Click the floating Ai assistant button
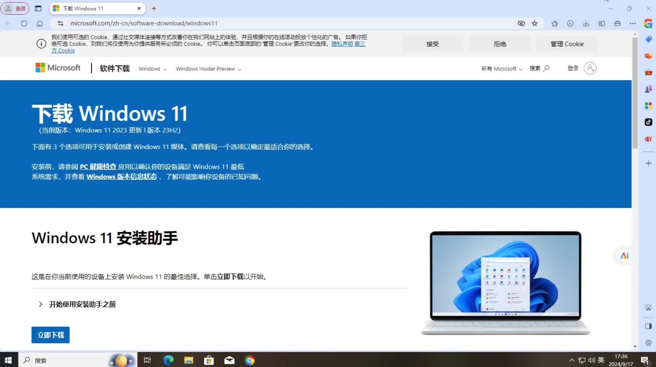 point(624,256)
